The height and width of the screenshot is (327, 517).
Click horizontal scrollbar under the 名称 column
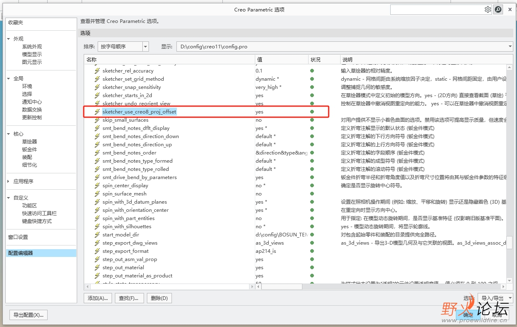pyautogui.click(x=169, y=287)
